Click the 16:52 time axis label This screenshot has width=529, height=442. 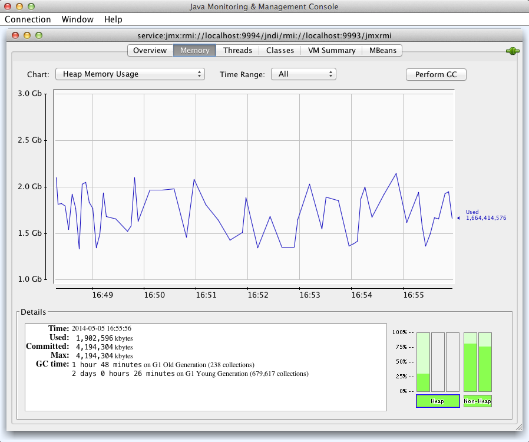coord(258,295)
